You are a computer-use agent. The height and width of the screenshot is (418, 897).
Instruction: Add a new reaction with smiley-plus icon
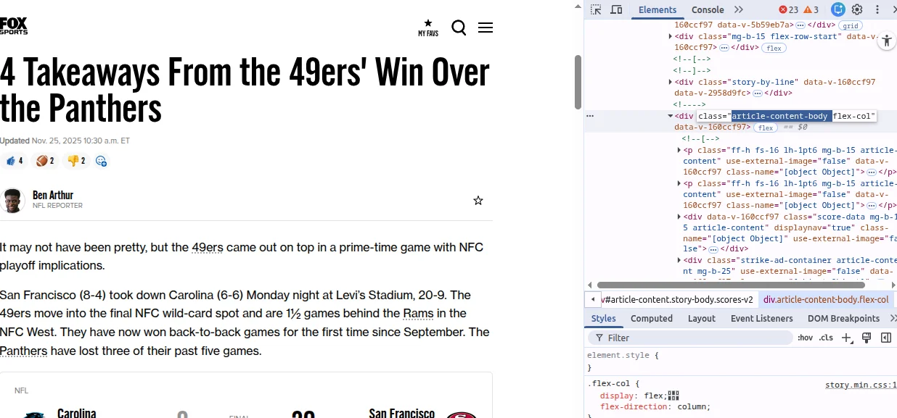point(102,161)
